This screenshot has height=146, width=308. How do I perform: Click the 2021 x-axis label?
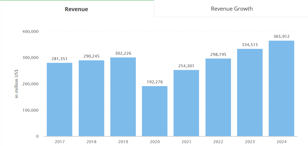186,142
